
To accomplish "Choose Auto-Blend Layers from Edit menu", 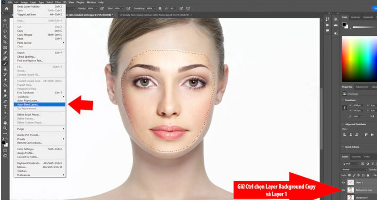I will (x=28, y=104).
